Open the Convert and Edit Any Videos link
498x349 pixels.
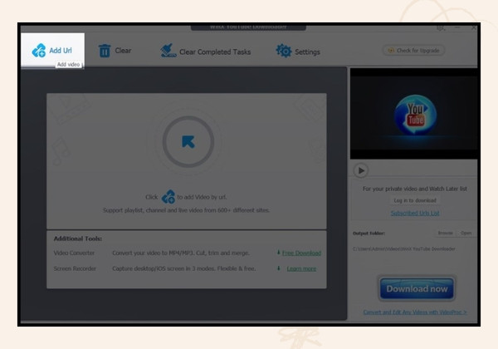[415, 312]
